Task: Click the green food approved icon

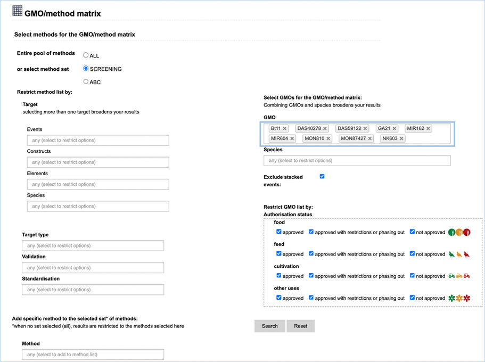Action: [x=451, y=232]
